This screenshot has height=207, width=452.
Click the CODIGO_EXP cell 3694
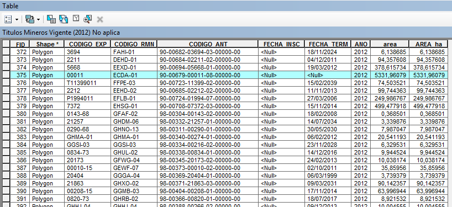click(x=88, y=52)
